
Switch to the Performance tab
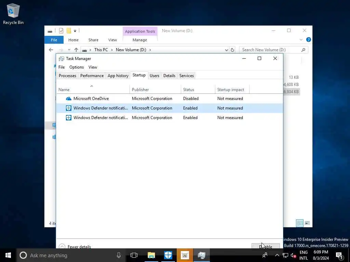[x=92, y=76]
